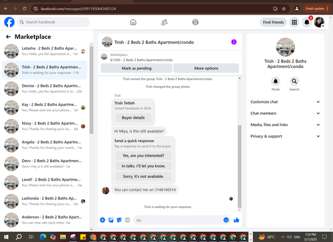Open the purple conversation information icon
This screenshot has height=242, width=333.
(x=234, y=42)
